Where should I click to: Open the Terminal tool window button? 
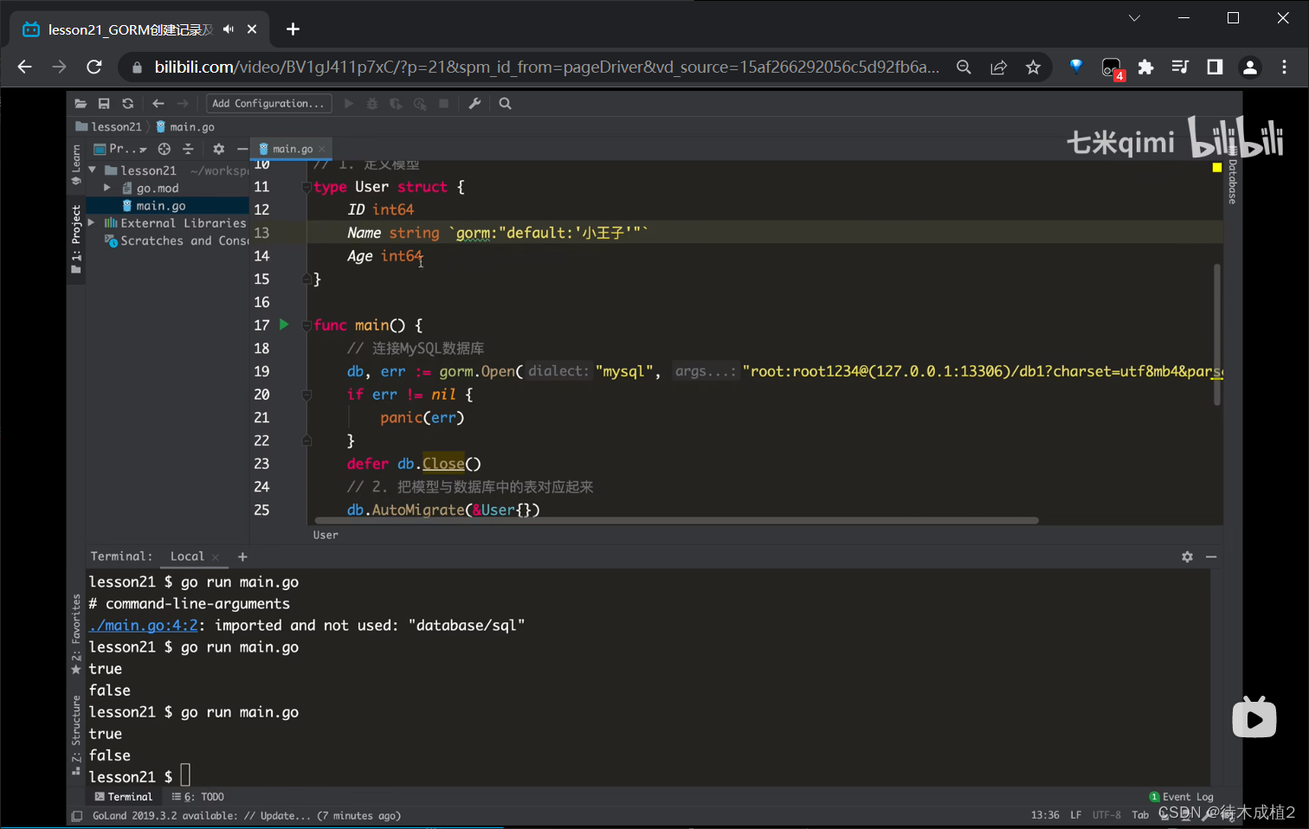click(123, 796)
